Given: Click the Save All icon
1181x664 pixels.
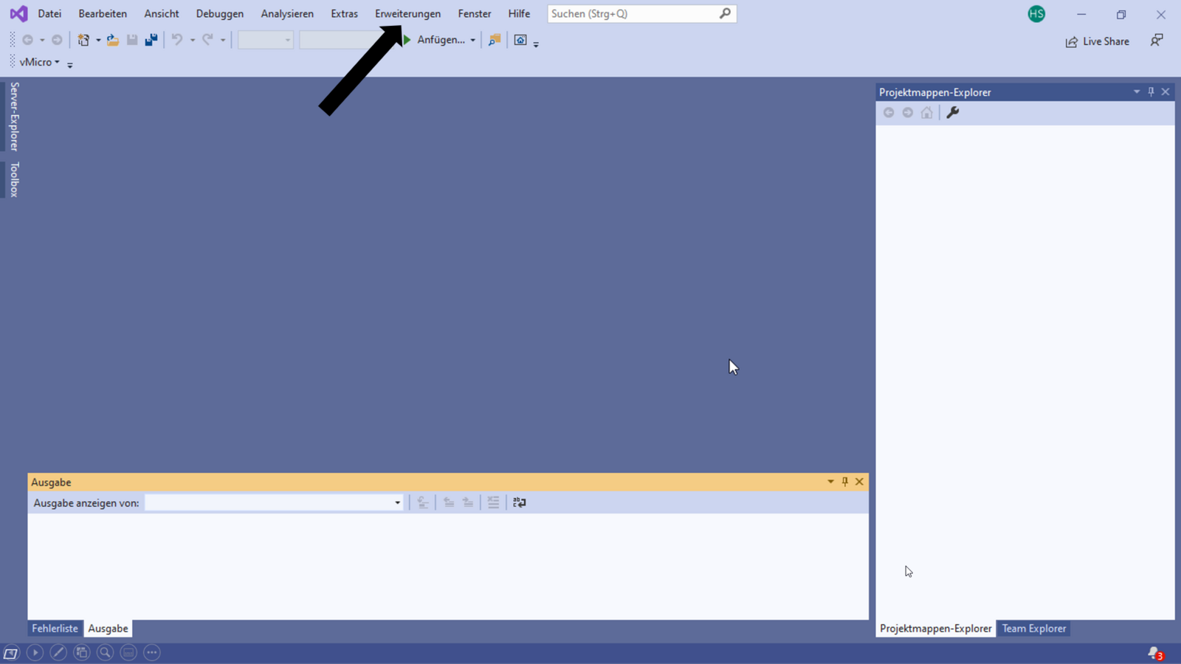Looking at the screenshot, I should point(151,41).
